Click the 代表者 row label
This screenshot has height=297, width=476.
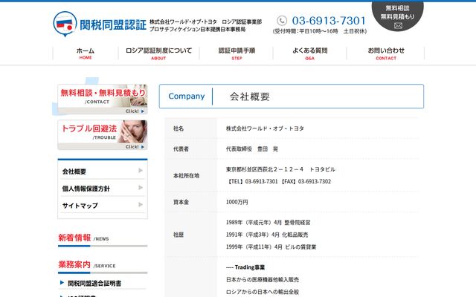pyautogui.click(x=181, y=148)
